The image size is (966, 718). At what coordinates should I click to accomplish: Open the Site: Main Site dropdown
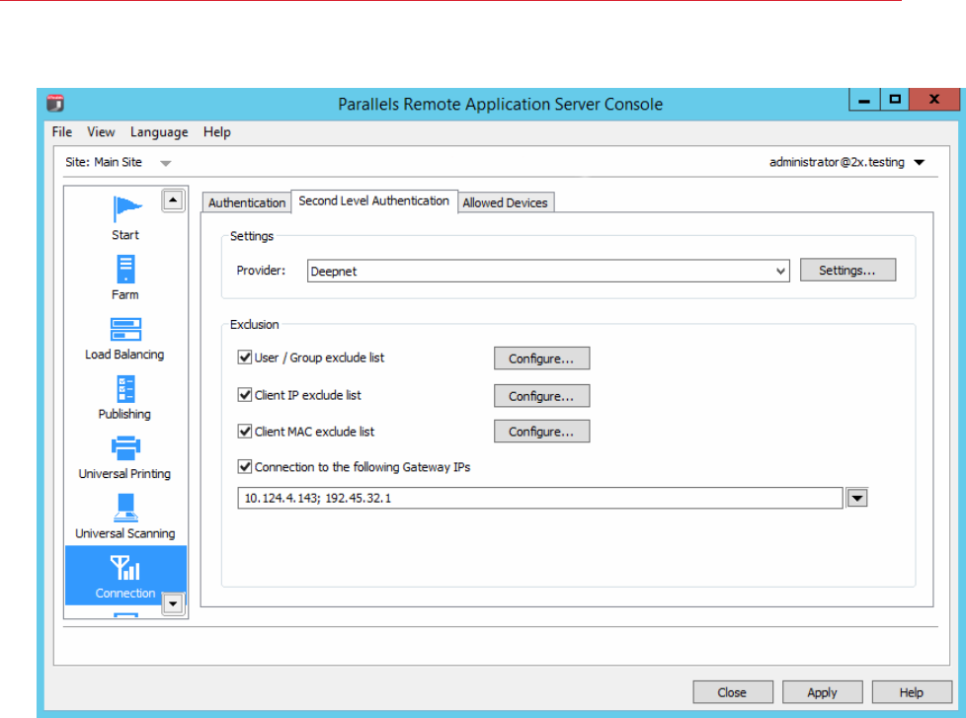point(165,163)
